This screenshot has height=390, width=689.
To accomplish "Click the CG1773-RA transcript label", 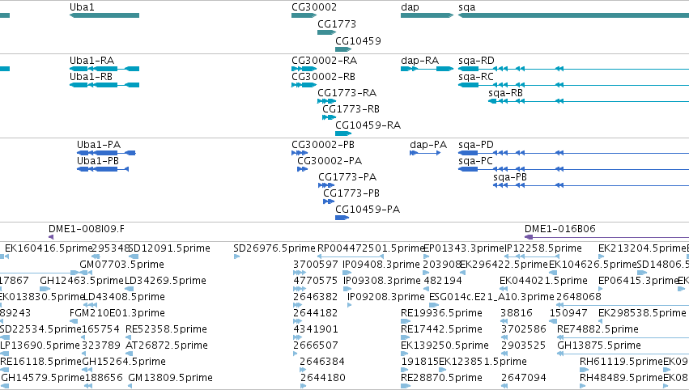I will tap(347, 93).
